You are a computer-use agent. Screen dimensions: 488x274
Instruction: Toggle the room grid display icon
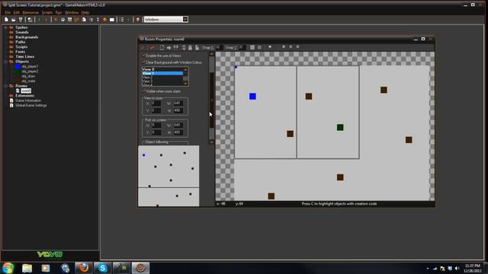252,47
